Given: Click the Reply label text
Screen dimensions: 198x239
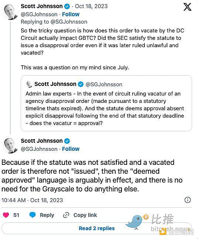Looking at the screenshot, I should click(47, 215).
